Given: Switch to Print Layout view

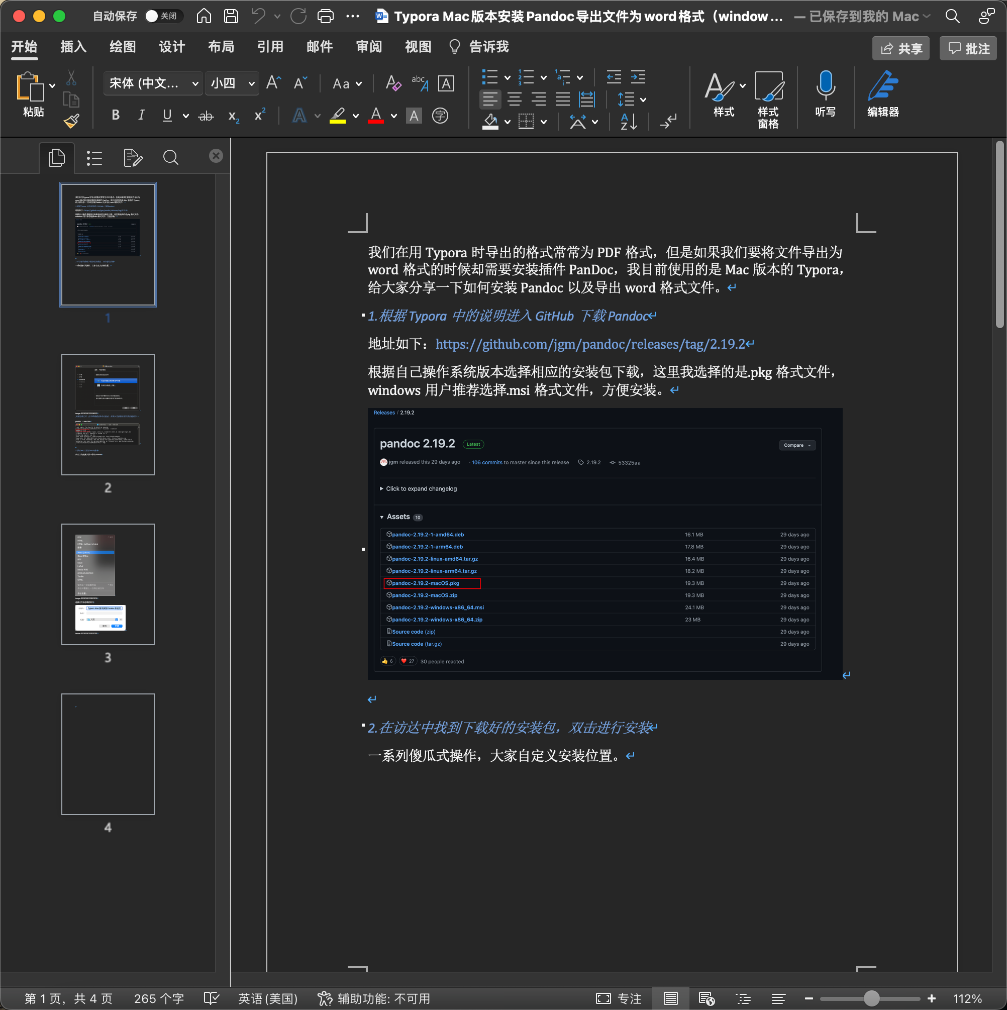Looking at the screenshot, I should pyautogui.click(x=671, y=998).
